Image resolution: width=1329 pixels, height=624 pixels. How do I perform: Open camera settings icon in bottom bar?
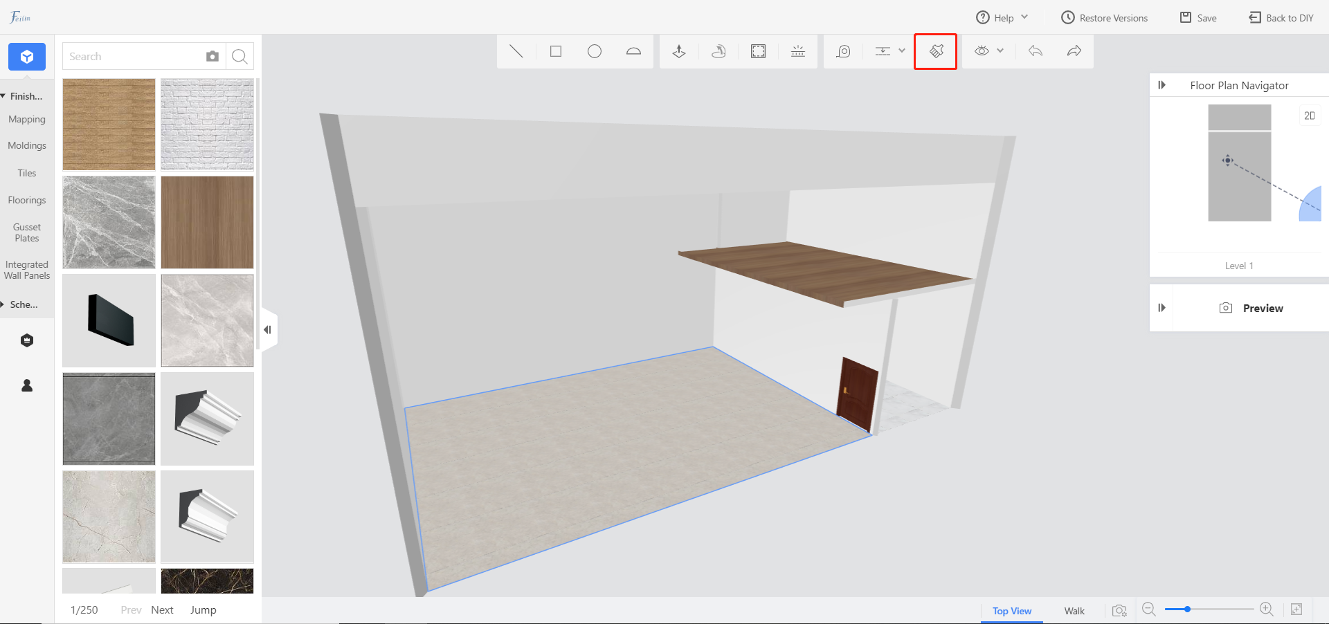(1119, 610)
